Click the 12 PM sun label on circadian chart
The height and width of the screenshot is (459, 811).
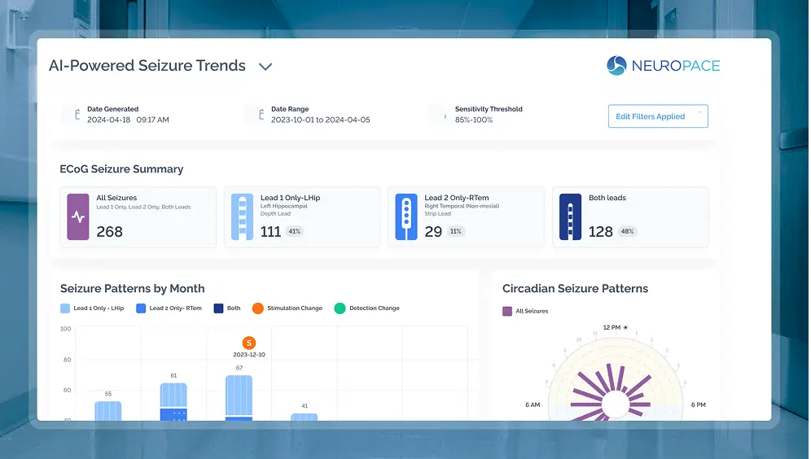point(616,327)
